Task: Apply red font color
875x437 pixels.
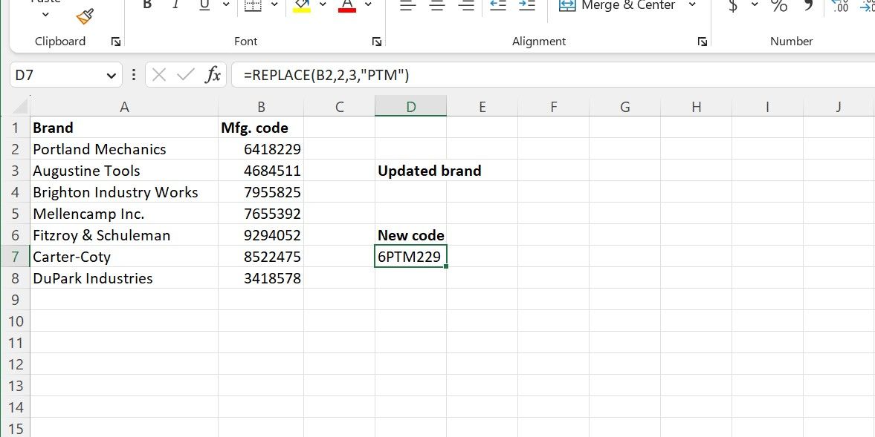Action: coord(347,5)
